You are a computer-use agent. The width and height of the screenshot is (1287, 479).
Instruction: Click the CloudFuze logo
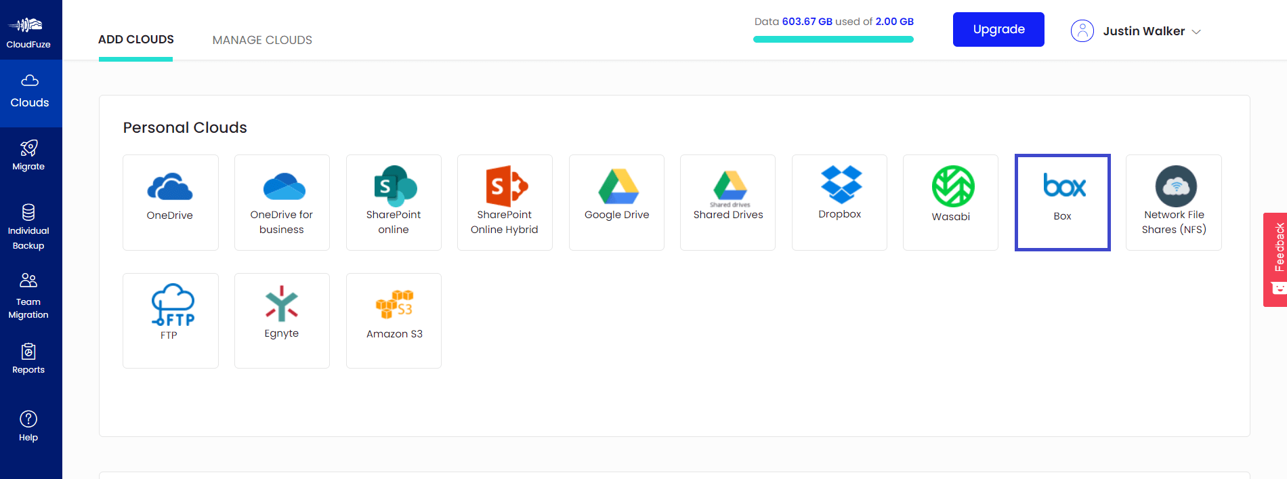click(x=28, y=31)
